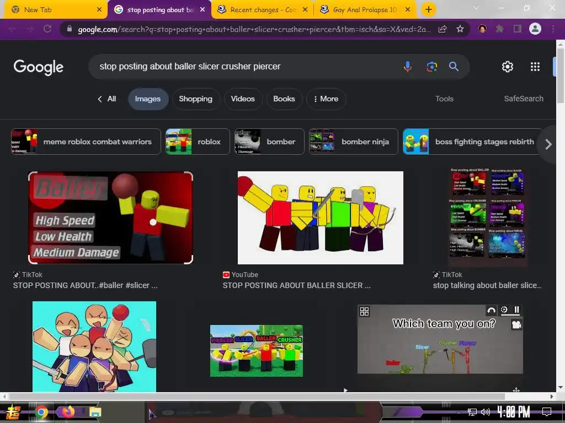Open the SafeSearch settings
Screen dimensions: 565x423
pyautogui.click(x=524, y=99)
